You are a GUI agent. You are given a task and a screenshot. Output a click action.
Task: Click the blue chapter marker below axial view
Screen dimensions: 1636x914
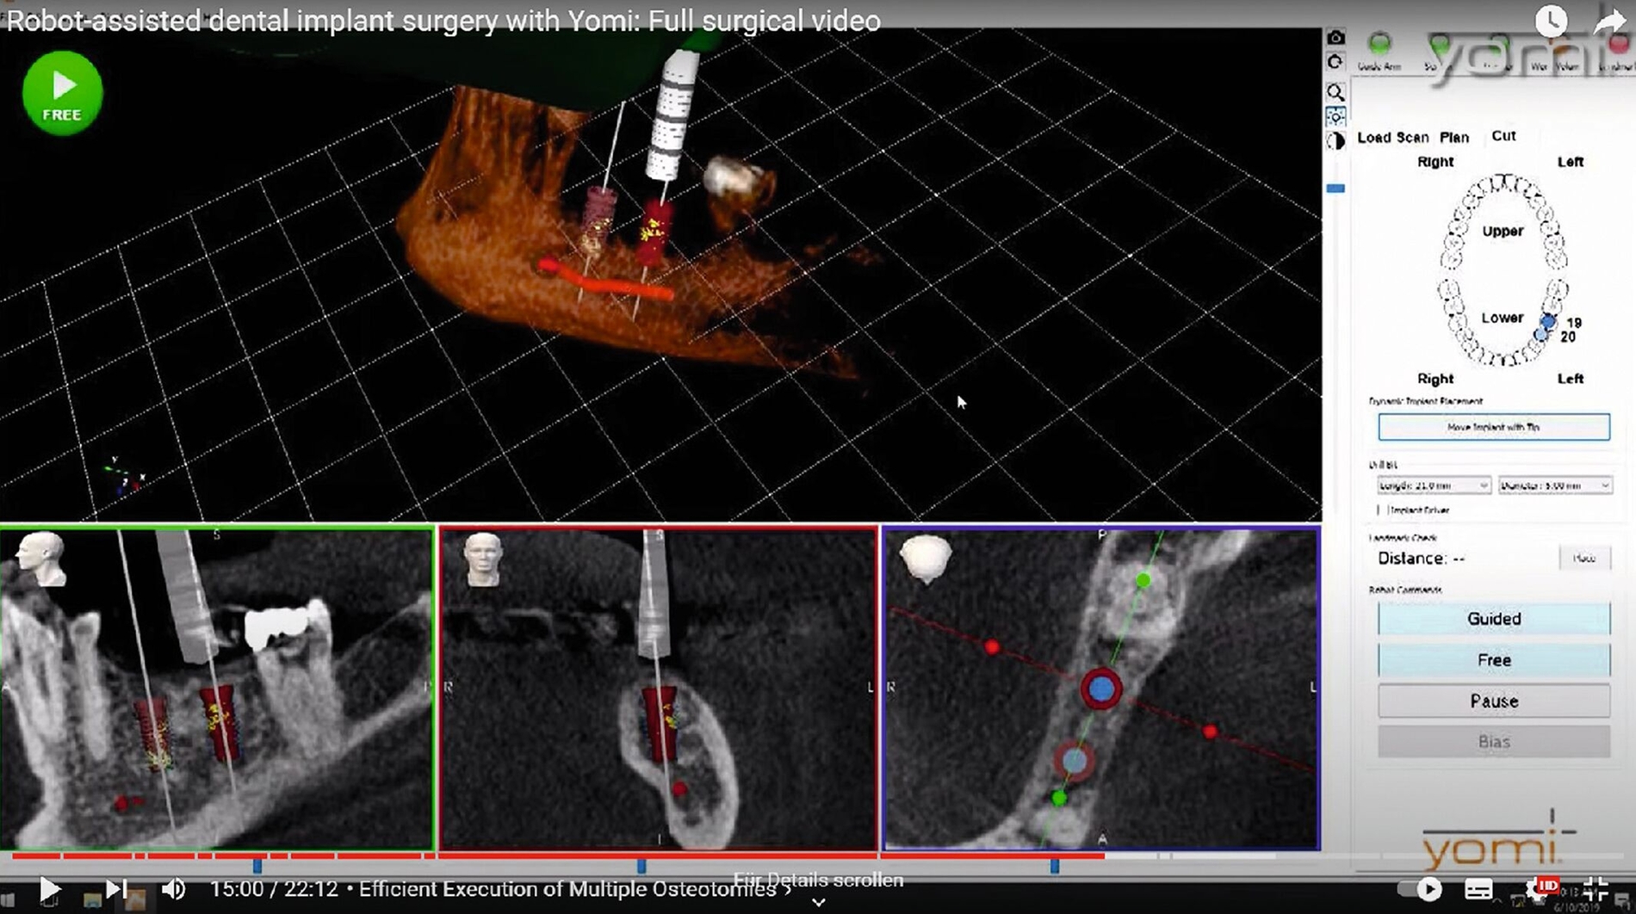tap(1055, 866)
